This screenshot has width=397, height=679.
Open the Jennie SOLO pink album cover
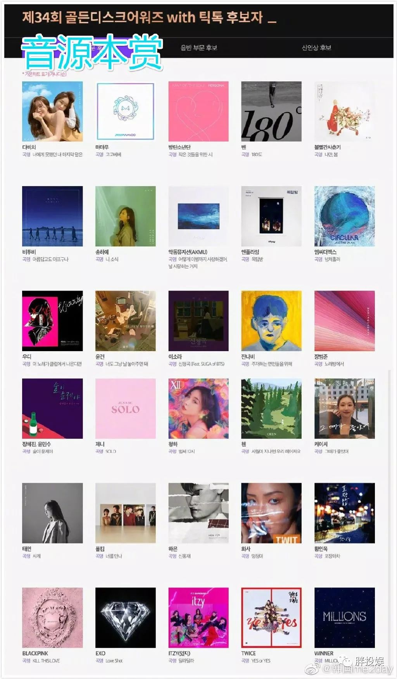(125, 409)
